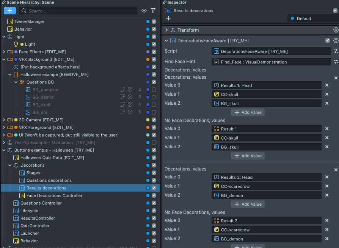The width and height of the screenshot is (339, 248).
Task: Disable the DecorationsFaceAware component checkbox
Action: [x=328, y=40]
